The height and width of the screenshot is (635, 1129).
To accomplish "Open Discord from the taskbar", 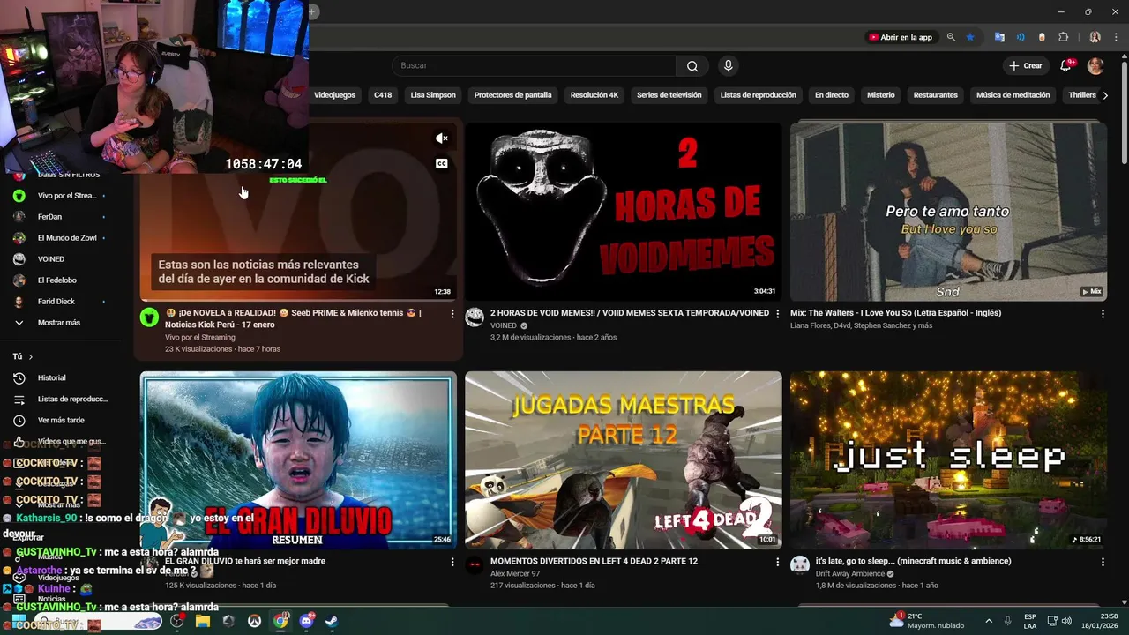I will 306,621.
